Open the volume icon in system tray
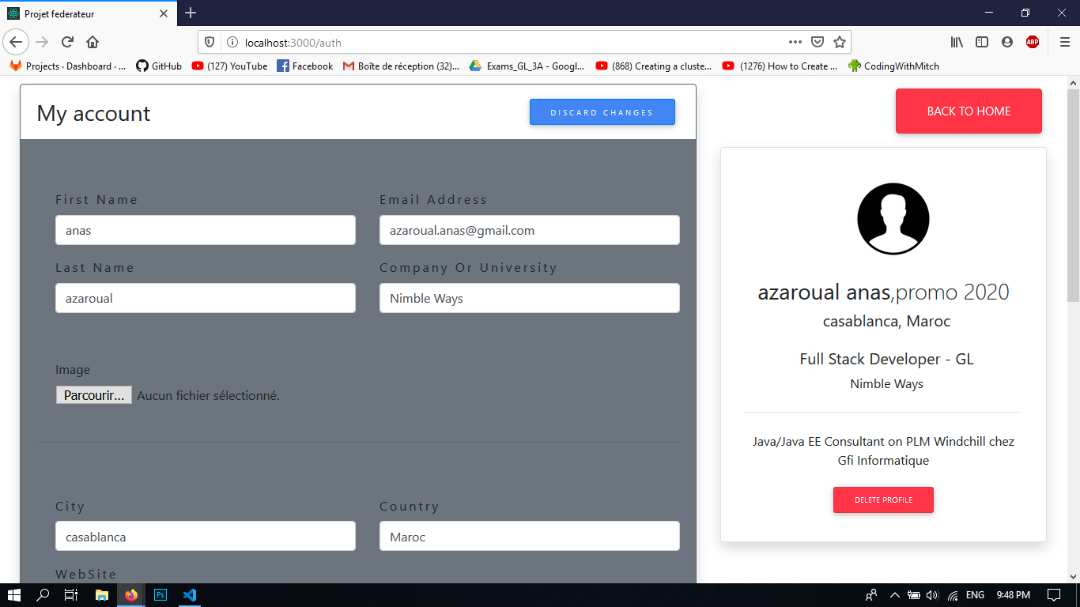 tap(932, 595)
